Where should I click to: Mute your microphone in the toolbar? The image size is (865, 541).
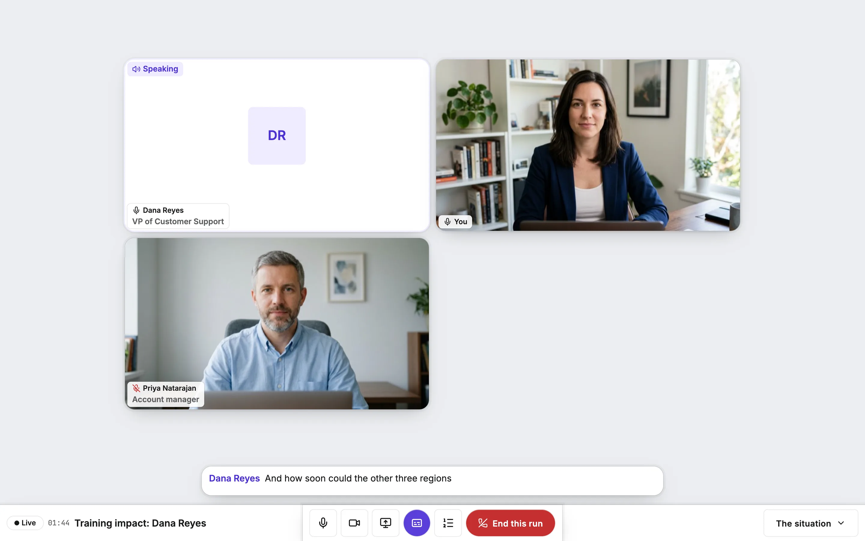tap(323, 523)
